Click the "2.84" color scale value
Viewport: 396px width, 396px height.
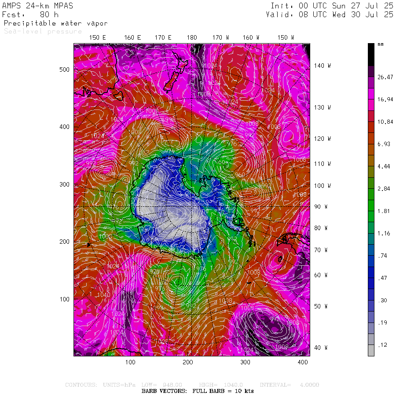(384, 189)
